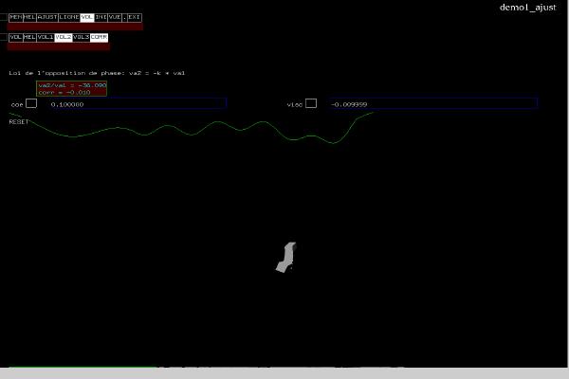Open the AJUST menu
Image resolution: width=569 pixels, height=379 pixels.
pos(46,17)
